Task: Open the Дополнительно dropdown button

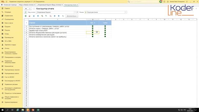Action: coord(72,16)
